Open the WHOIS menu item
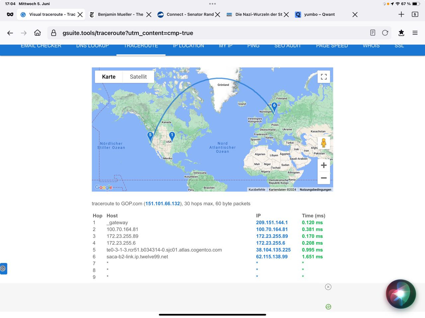Screen dimensions: 425x318 point(371,46)
